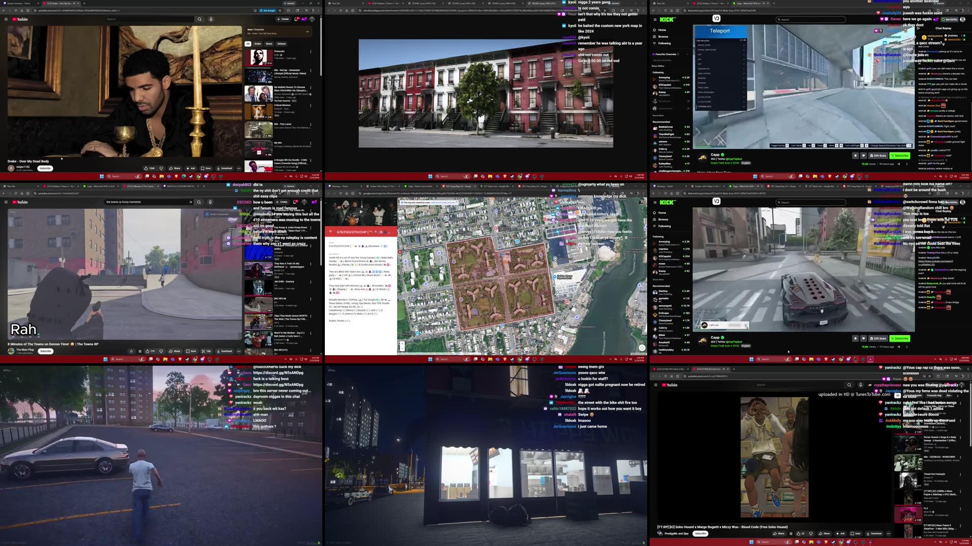Open the Kick sidebar hamburger menu on Teleport stream page
This screenshot has height=546, width=972.
pos(654,19)
